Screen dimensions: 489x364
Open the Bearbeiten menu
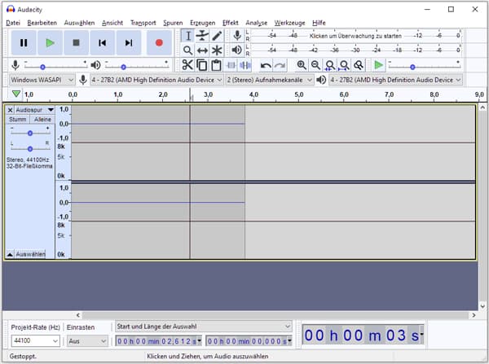point(42,23)
